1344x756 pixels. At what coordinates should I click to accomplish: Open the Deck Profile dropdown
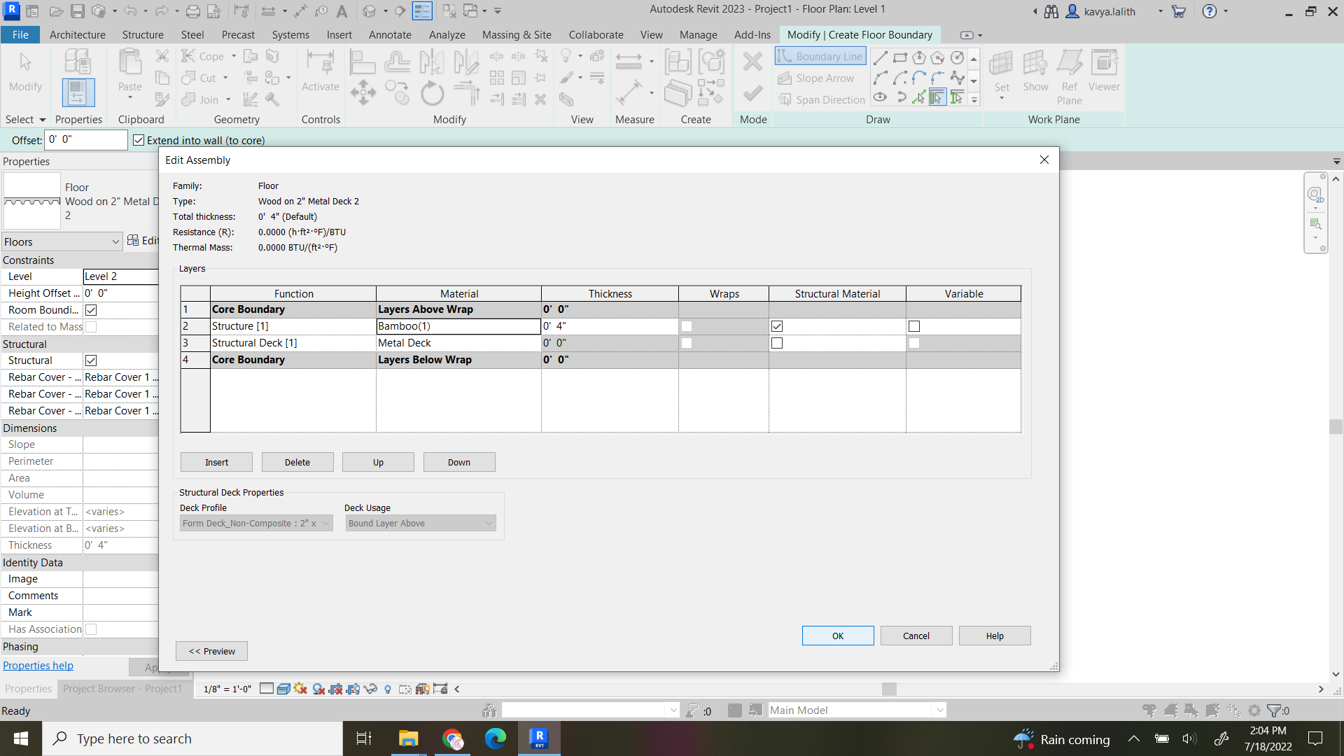point(255,523)
